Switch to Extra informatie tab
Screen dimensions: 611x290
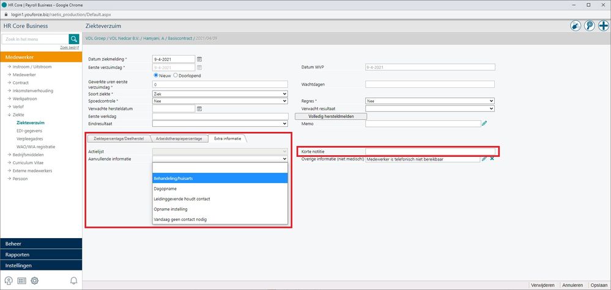tap(228, 139)
